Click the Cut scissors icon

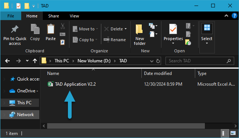tap(63, 26)
